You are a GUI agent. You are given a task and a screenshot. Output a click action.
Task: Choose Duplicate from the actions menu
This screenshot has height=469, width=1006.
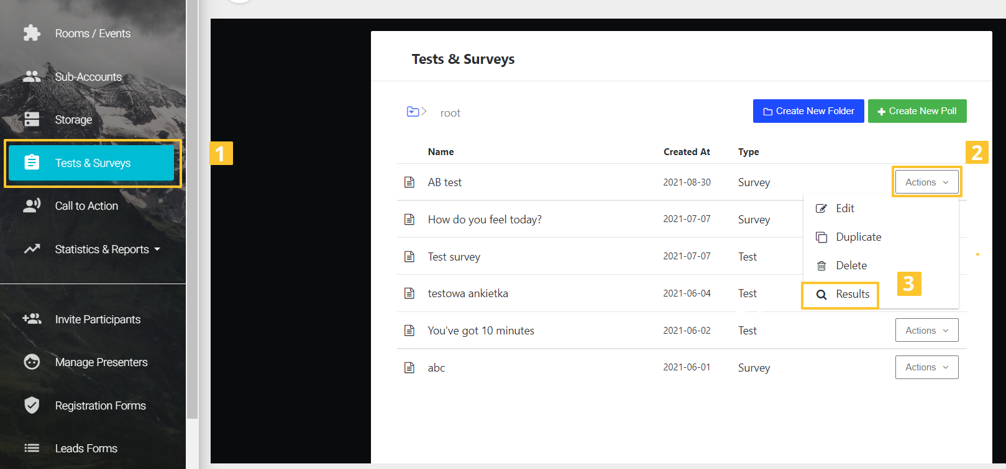(x=858, y=237)
